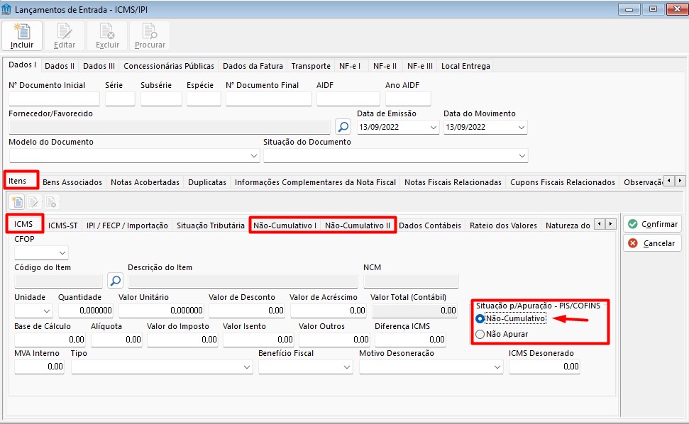This screenshot has height=424, width=689.
Task: Focus the Espécie input field
Action: 204,99
